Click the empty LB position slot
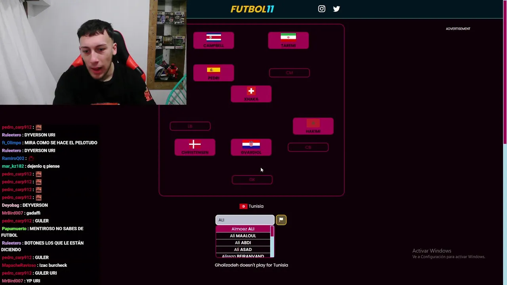The height and width of the screenshot is (285, 507). (190, 126)
